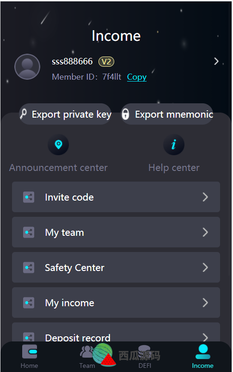Viewport: 233px width, 372px height.
Task: Open Safety Center via its chevron
Action: 205,267
